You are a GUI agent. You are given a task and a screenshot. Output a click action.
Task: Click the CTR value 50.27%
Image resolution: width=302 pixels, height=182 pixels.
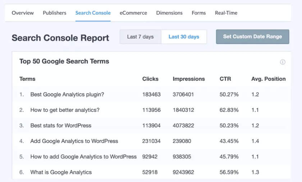229,95
